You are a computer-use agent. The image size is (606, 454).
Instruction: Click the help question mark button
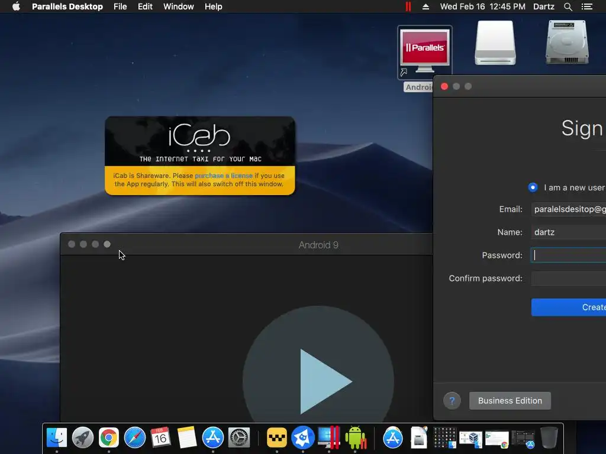452,401
